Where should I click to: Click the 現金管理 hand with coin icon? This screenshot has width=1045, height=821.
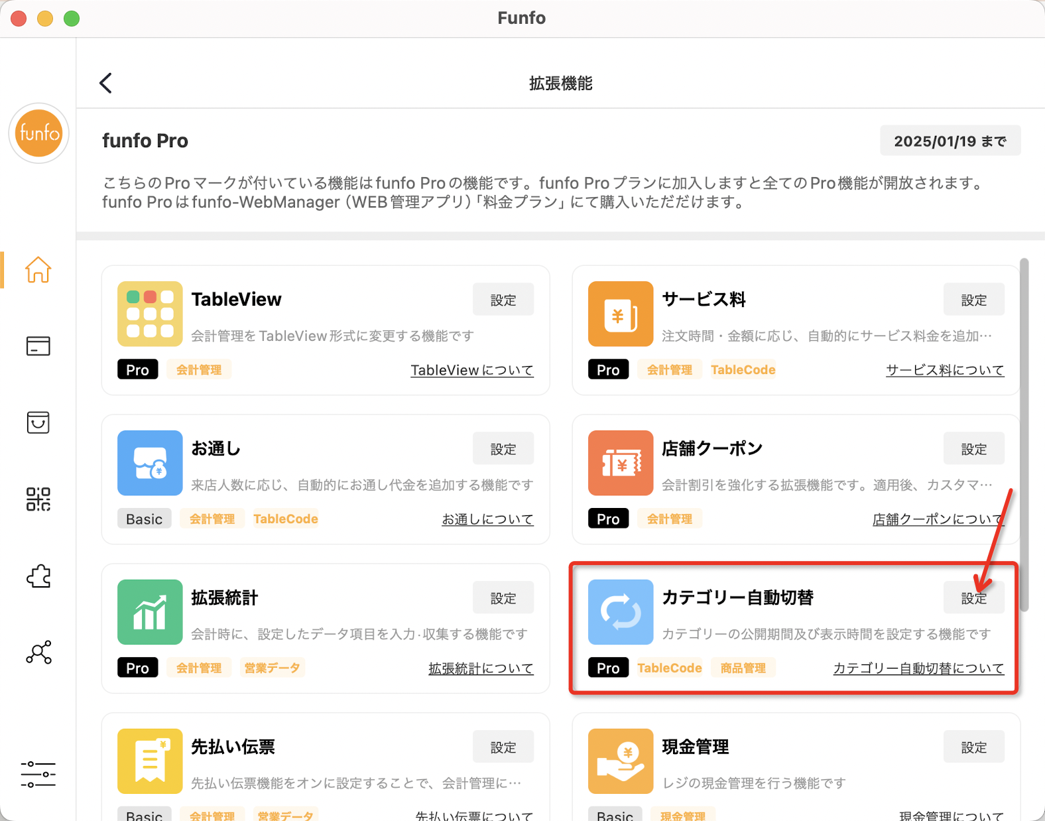click(x=621, y=761)
